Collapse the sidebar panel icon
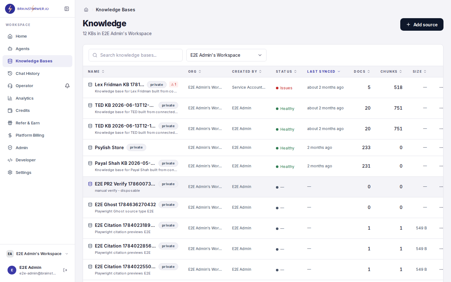The image size is (451, 282). pos(67,9)
